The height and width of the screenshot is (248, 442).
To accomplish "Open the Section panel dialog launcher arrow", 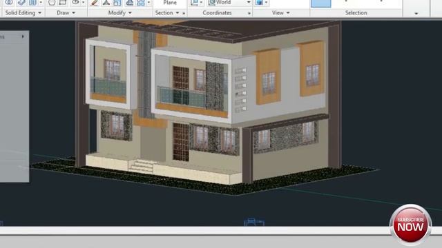I will (184, 13).
